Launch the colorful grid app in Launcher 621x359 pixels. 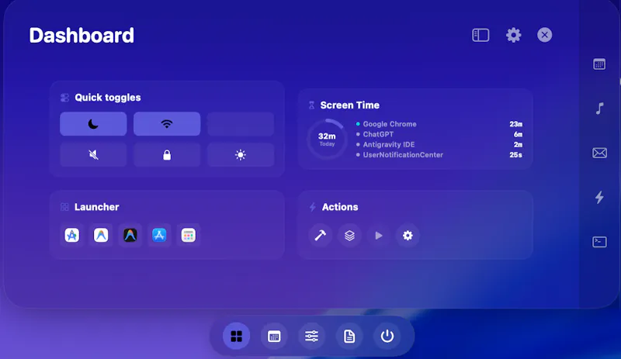(x=189, y=235)
